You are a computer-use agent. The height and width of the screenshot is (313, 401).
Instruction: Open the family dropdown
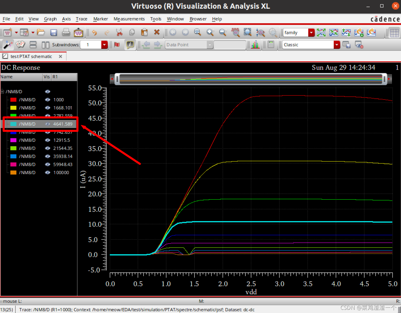(311, 32)
